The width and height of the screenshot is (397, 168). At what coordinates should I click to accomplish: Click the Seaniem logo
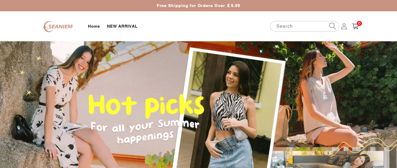tap(58, 26)
